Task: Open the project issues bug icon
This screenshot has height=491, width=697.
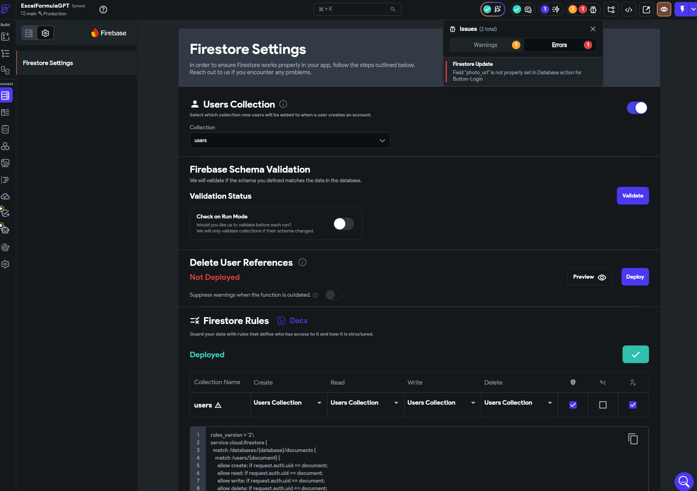Action: pyautogui.click(x=593, y=10)
